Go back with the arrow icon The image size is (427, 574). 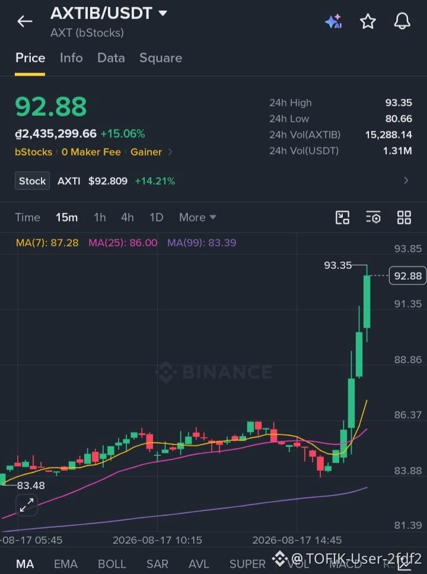tap(25, 21)
